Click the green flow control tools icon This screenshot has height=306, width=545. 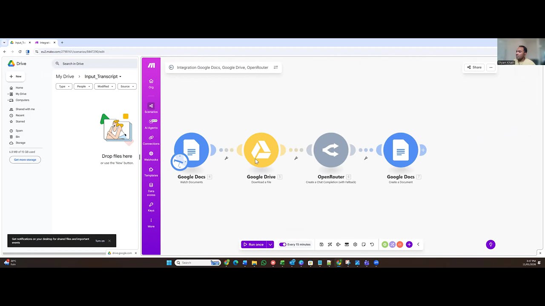[385, 244]
